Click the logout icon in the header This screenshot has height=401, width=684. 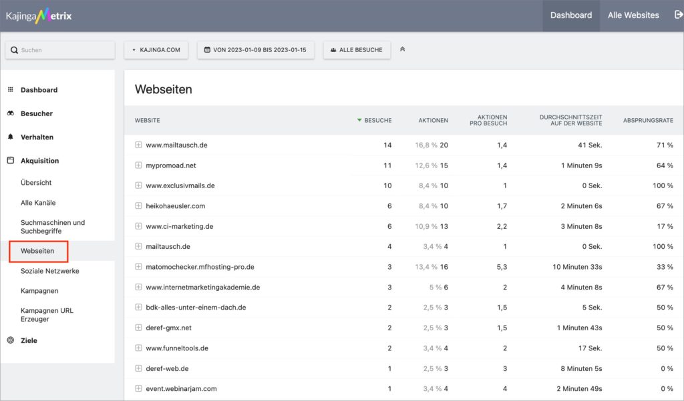click(x=679, y=15)
